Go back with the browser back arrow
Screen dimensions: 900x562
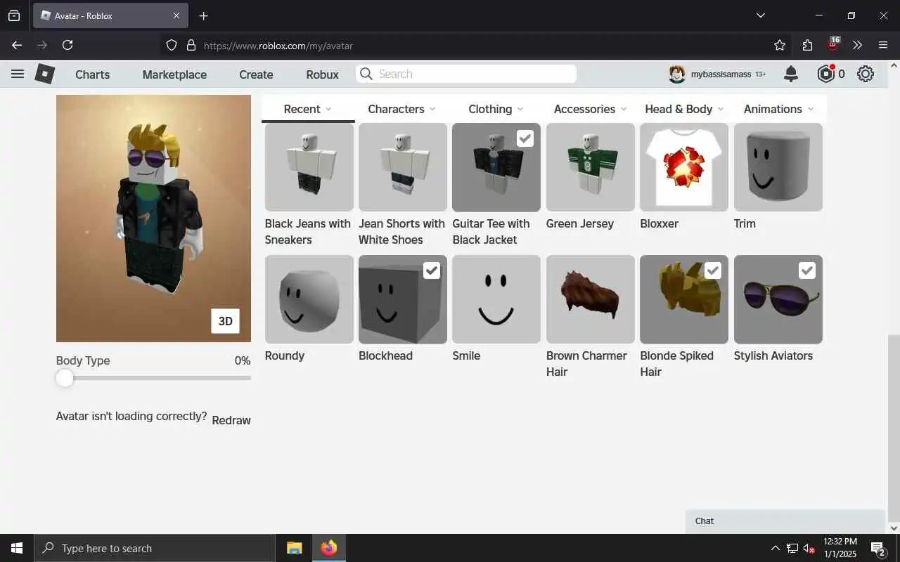point(17,45)
